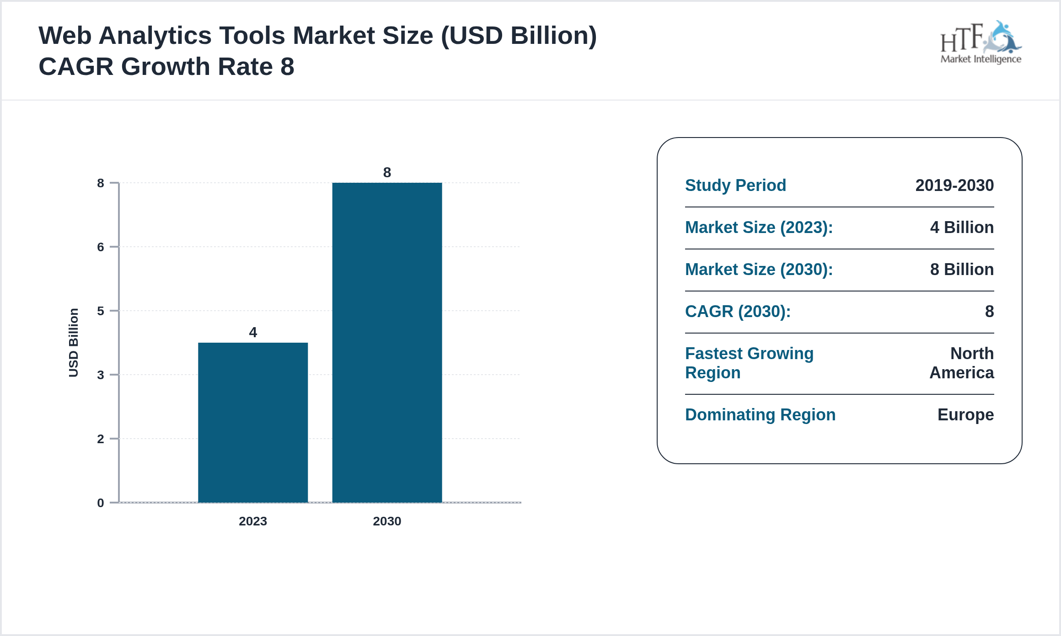The image size is (1061, 636).
Task: Select the 2030 x-axis label
Action: click(x=387, y=521)
